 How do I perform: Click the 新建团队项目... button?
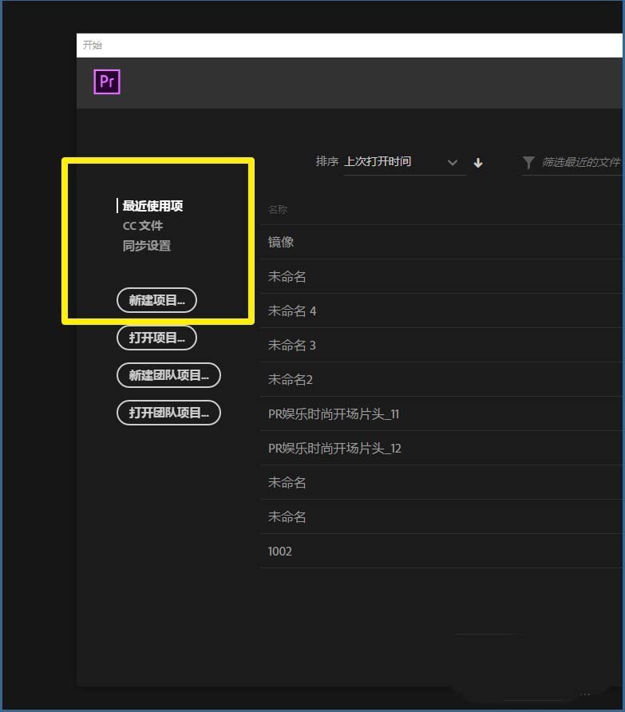click(x=168, y=375)
